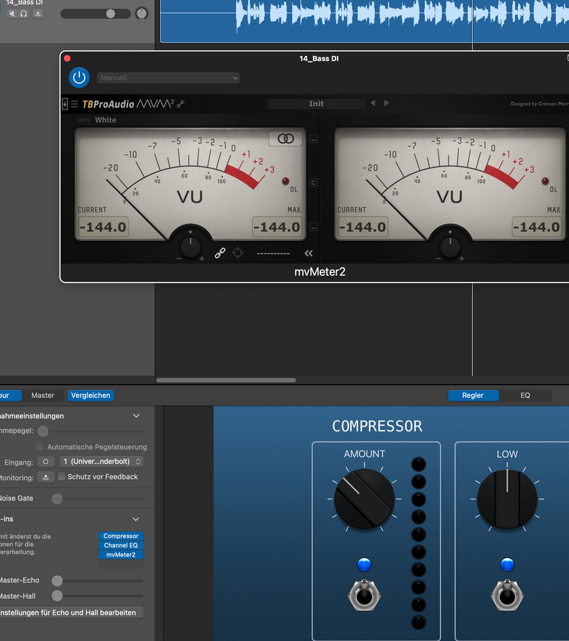The height and width of the screenshot is (641, 569).
Task: Click the left meter OL overload LED
Action: (286, 181)
